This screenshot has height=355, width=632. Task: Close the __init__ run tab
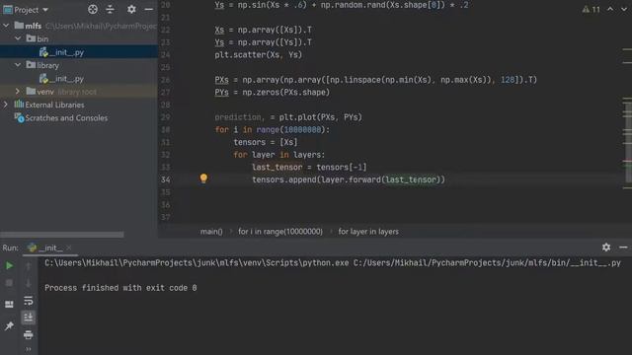point(69,248)
